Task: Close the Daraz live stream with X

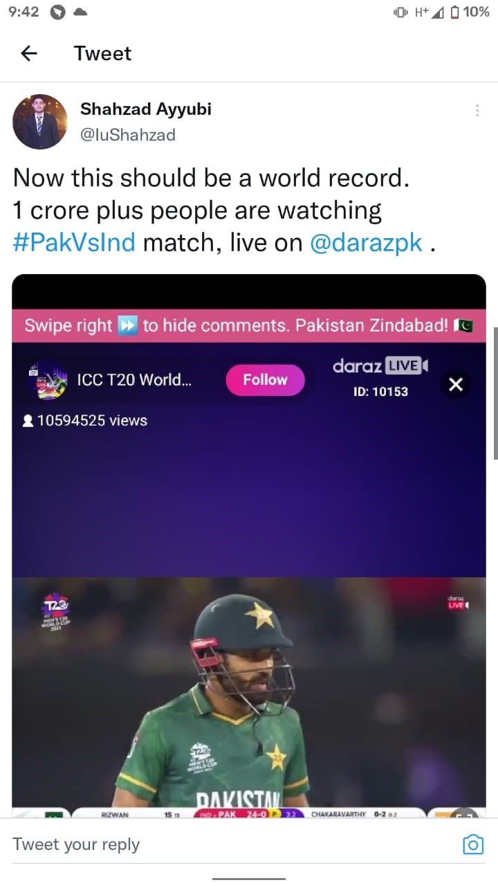Action: click(456, 384)
